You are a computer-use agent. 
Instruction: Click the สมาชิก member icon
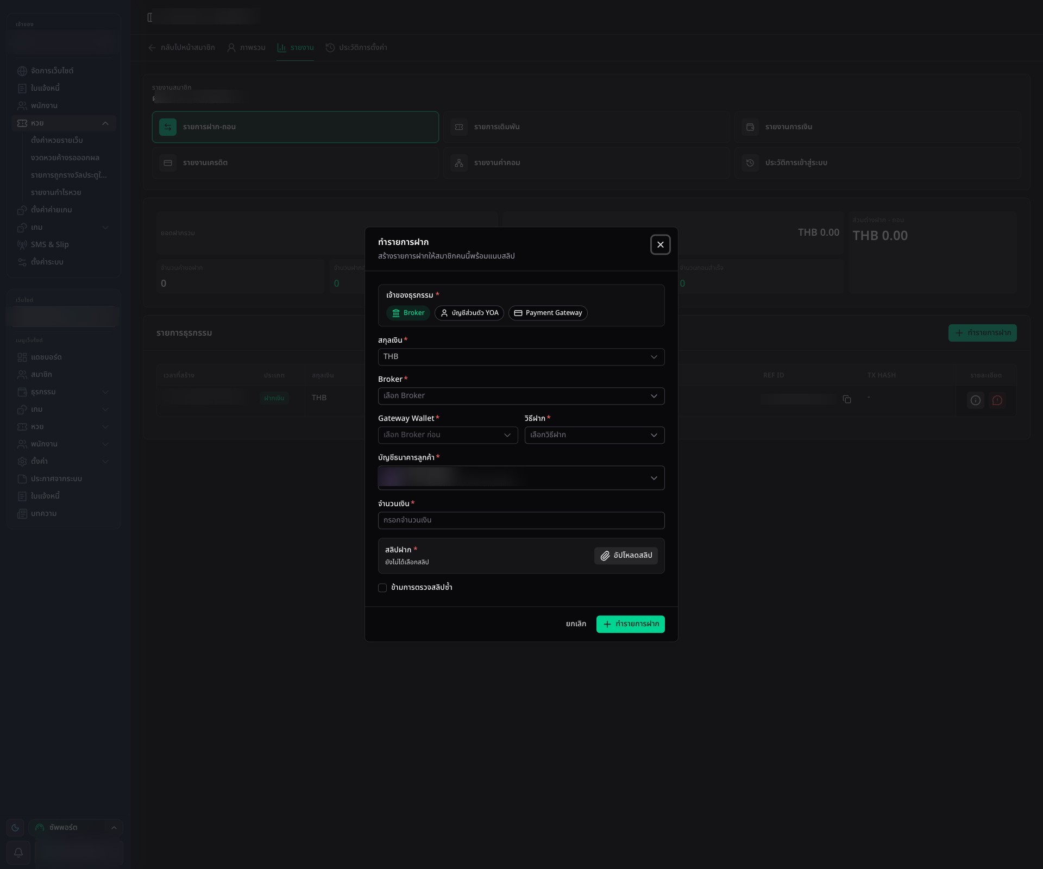point(22,375)
